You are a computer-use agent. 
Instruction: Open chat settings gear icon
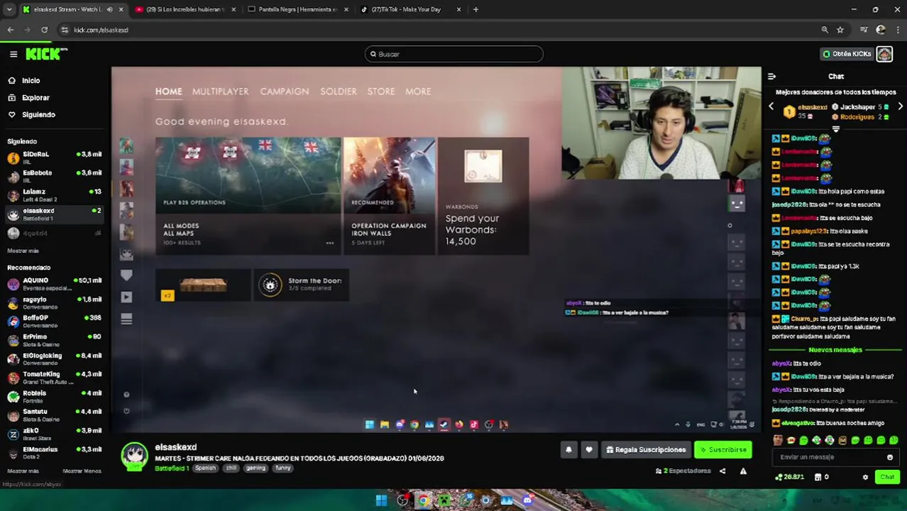point(865,477)
